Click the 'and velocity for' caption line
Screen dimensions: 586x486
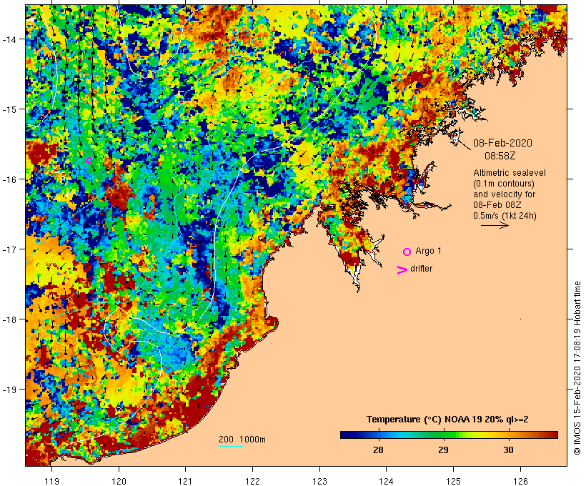(x=504, y=194)
